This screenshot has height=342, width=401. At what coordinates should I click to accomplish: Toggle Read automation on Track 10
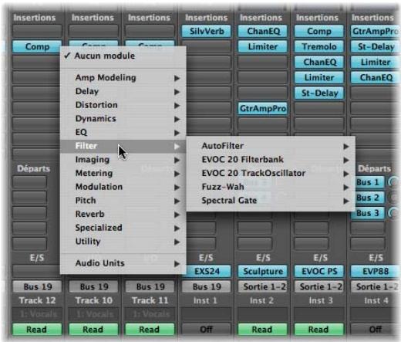[93, 330]
